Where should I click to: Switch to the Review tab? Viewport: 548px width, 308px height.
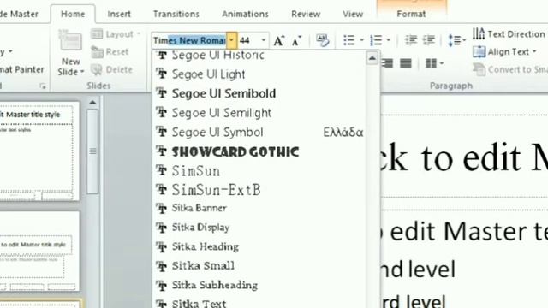click(306, 14)
